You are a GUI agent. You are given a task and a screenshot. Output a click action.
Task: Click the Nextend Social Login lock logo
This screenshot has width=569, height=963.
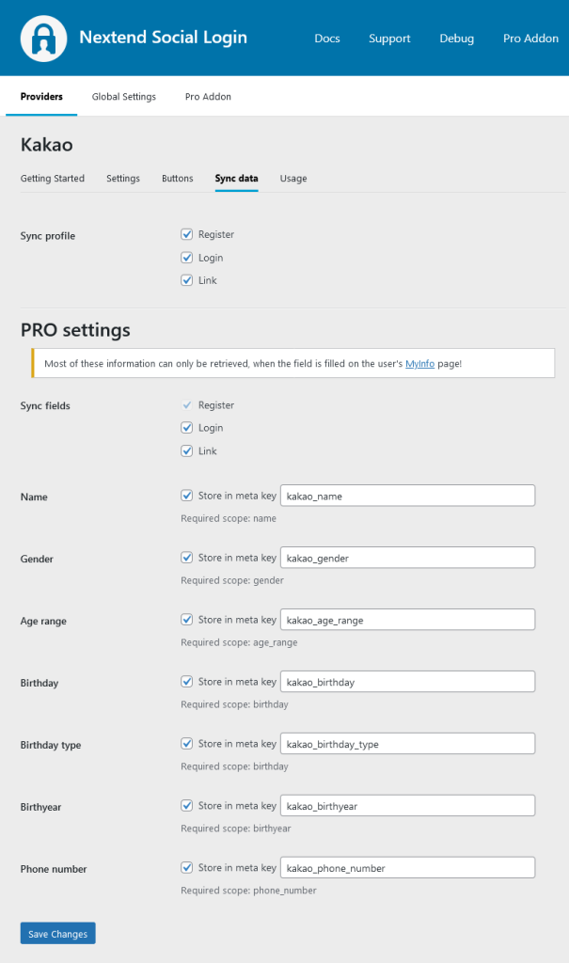[41, 38]
